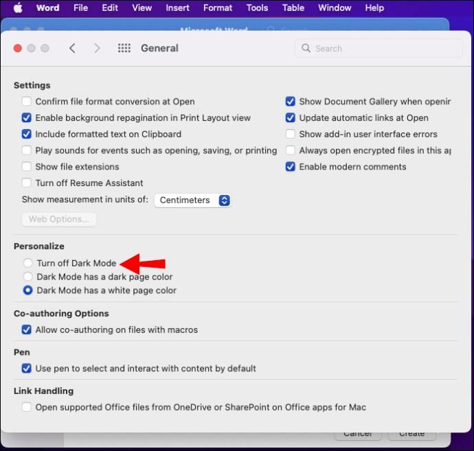Open the File menu
474x451 pixels.
(80, 8)
